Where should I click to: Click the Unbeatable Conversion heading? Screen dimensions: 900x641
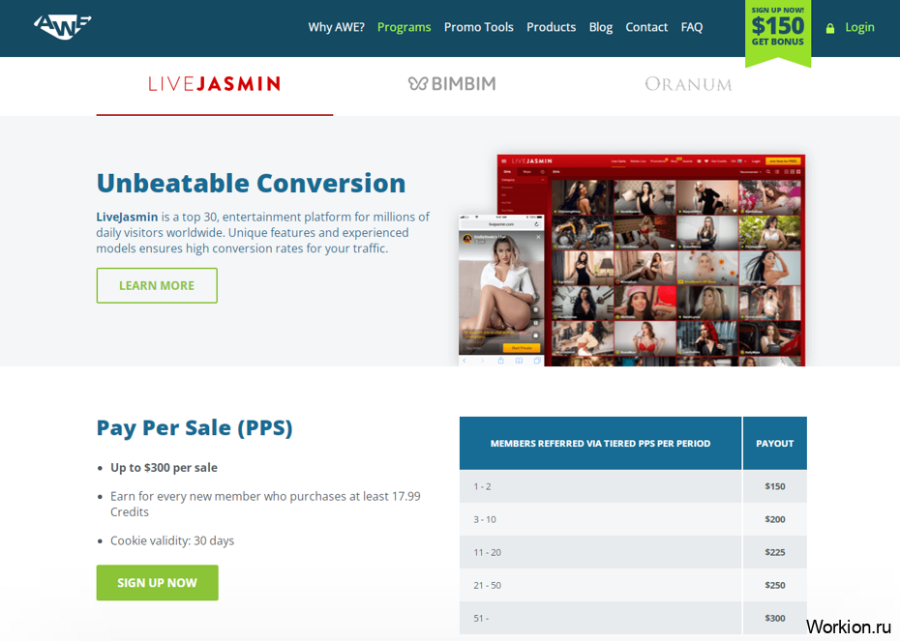[x=251, y=183]
